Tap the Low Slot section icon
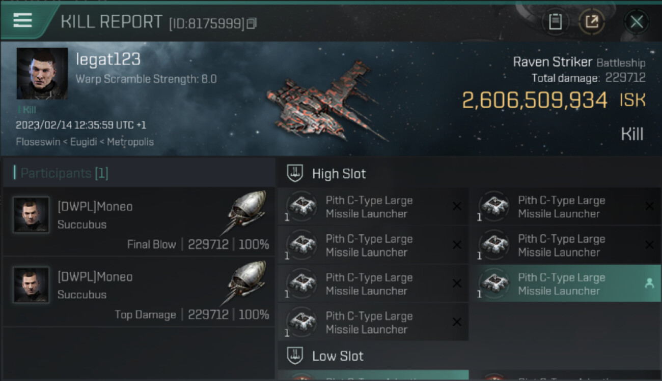The height and width of the screenshot is (381, 662). 295,355
